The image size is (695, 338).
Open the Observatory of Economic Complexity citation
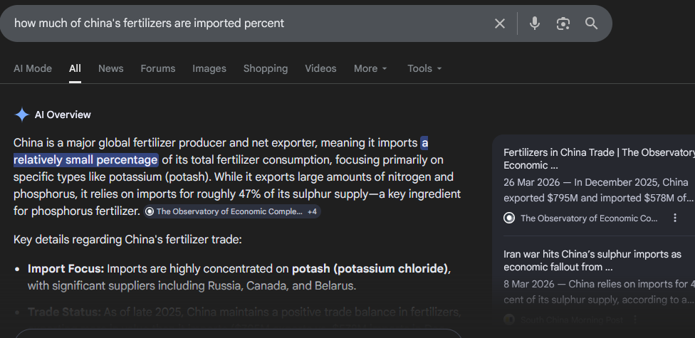click(x=224, y=211)
